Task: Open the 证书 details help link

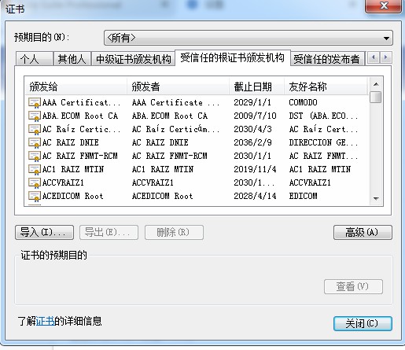Action: (45, 321)
